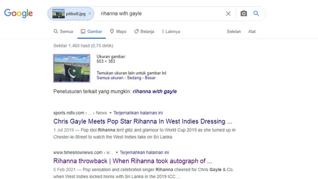Click the www.timesnownews.com URL text
The height and width of the screenshot is (179, 318).
(x=78, y=153)
